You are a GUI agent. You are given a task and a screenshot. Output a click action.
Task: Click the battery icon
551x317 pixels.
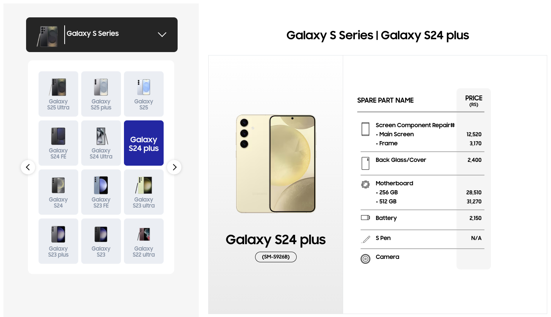[x=365, y=218]
